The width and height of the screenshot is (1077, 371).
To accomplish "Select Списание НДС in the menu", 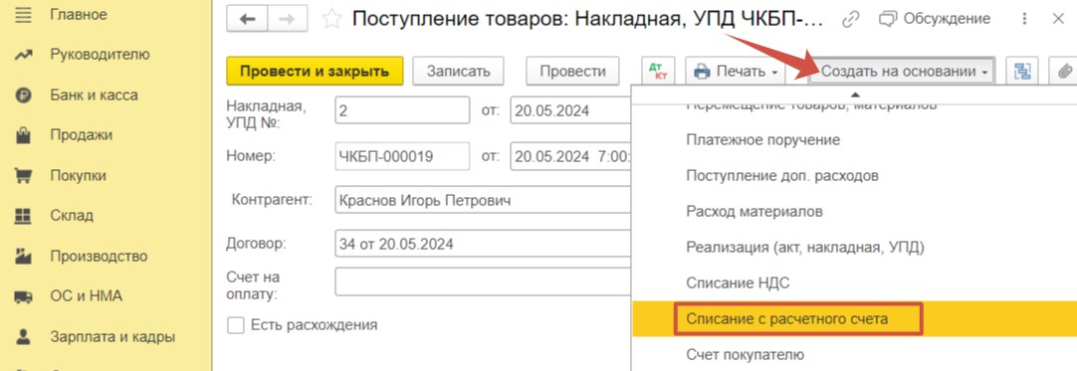I will click(x=738, y=282).
